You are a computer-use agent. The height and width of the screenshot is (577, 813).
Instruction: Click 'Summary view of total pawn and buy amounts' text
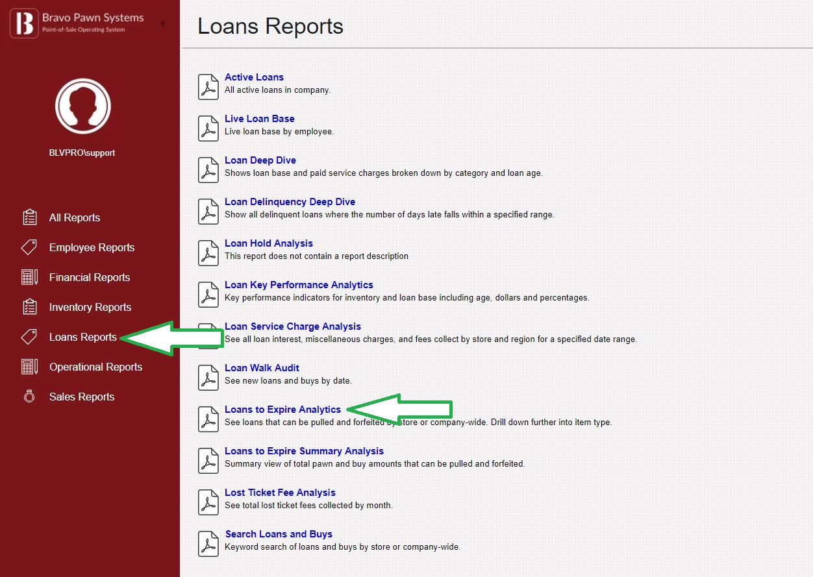[375, 464]
